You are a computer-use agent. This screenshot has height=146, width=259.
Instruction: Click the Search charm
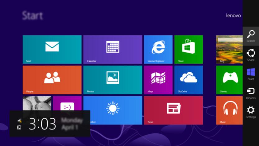point(251,36)
